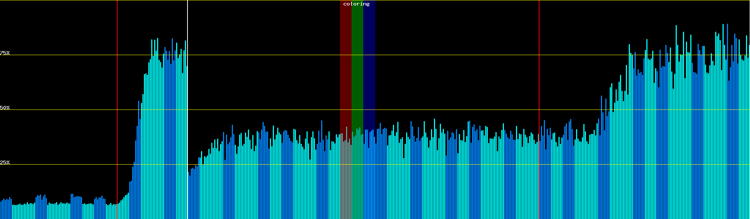The height and width of the screenshot is (219, 750).
Task: Select the green coloring band
Action: [x=357, y=66]
